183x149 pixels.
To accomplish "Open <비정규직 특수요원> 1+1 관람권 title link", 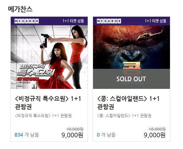I will point(48,103).
